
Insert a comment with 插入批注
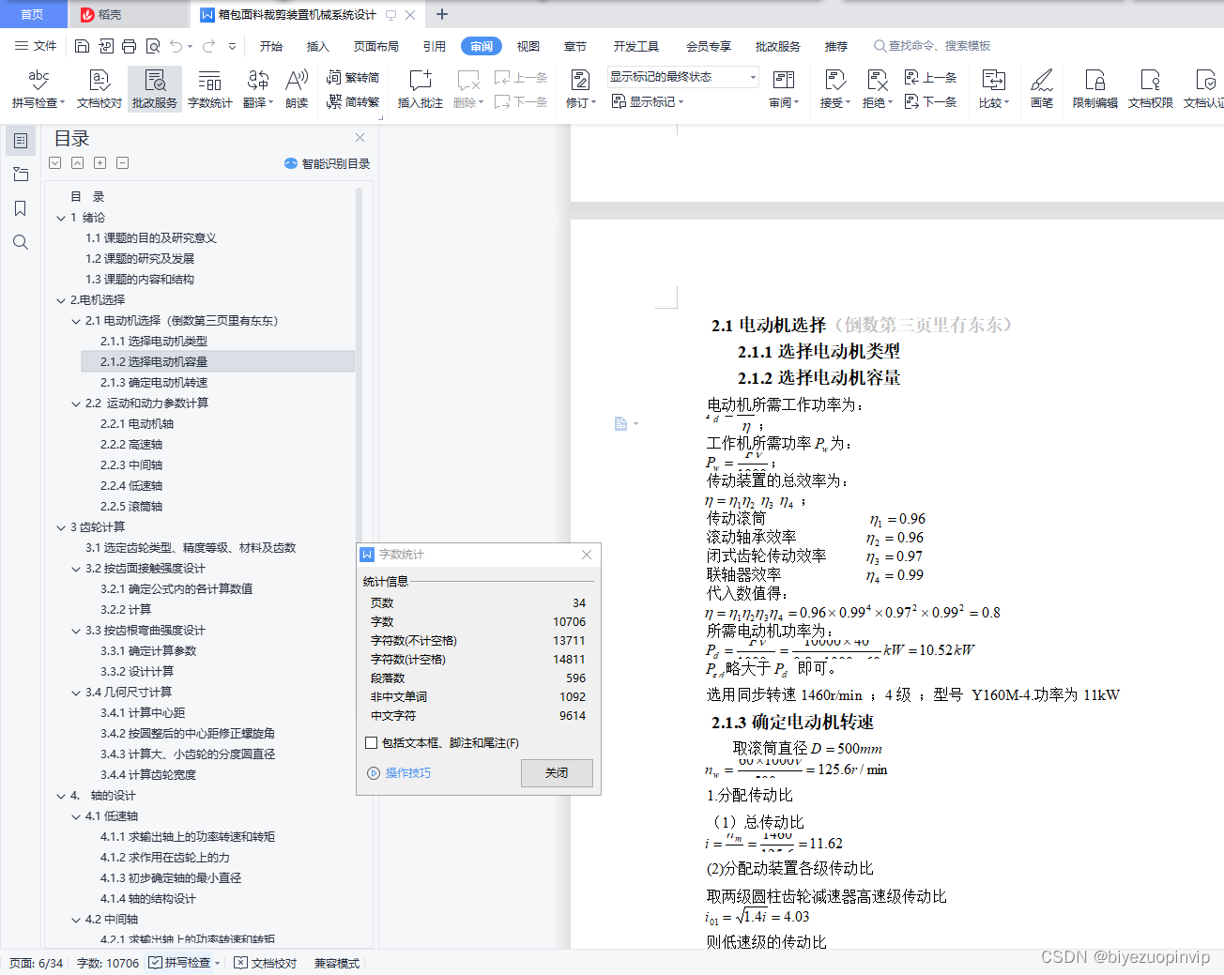click(421, 89)
